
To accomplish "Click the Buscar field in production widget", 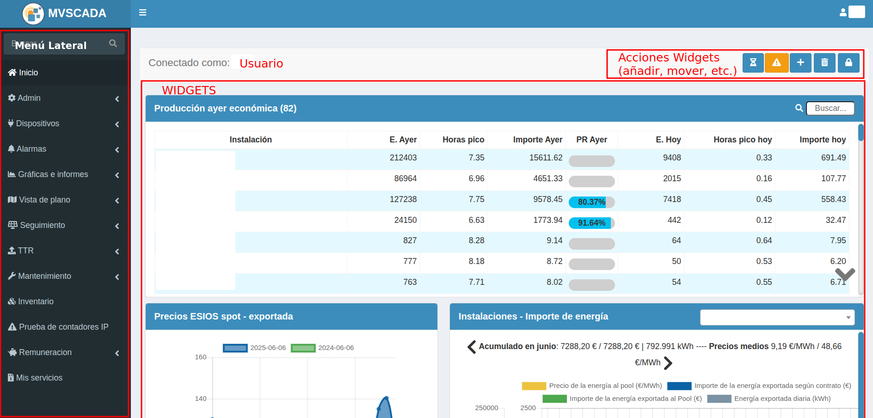I will 830,108.
